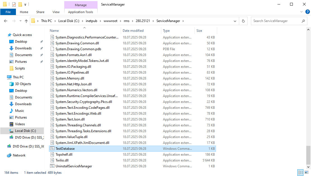Switch to Details view icon
This screenshot has width=311, height=176.
(300, 172)
